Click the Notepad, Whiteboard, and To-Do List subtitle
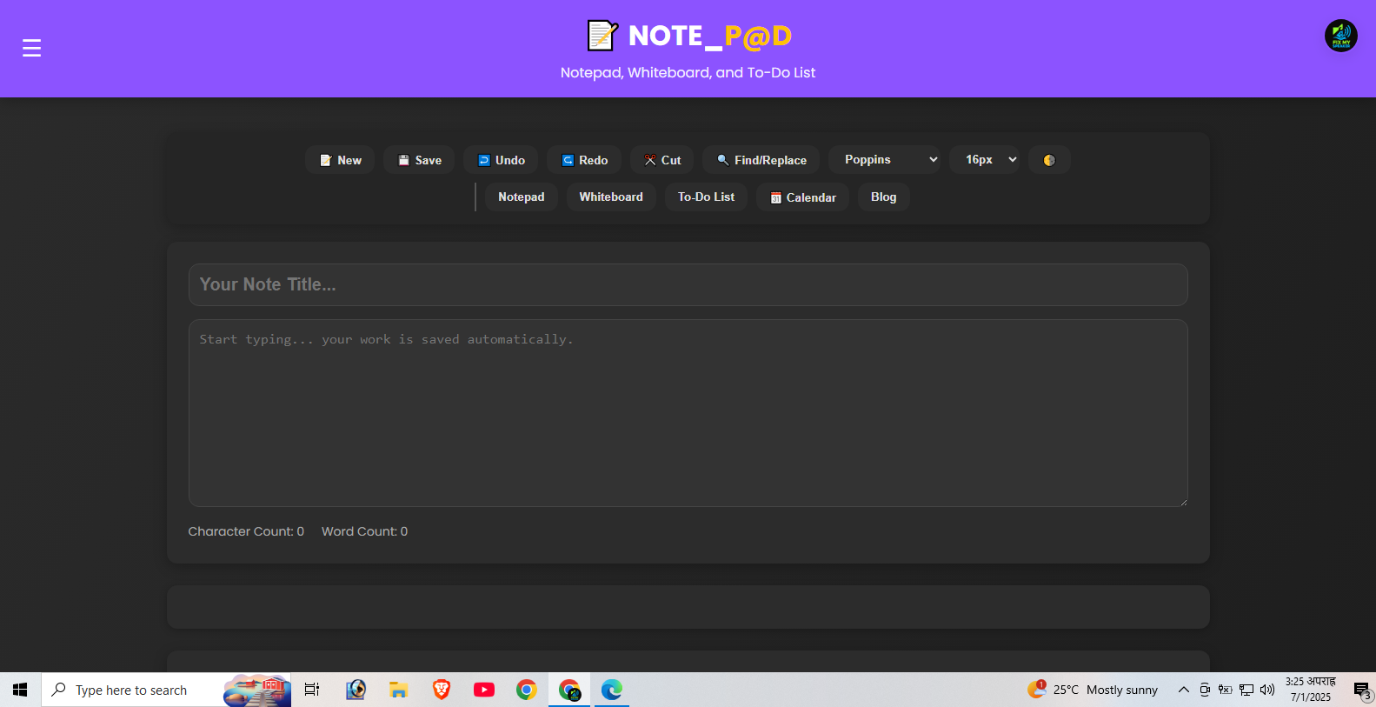This screenshot has height=707, width=1376. 688,73
